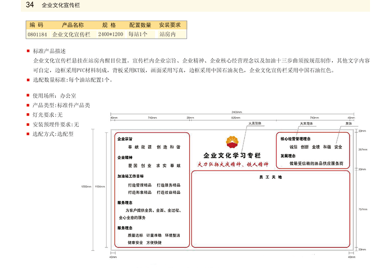The width and height of the screenshot is (392, 268).
Task: Click the heading 发展理念
Action: [288, 156]
